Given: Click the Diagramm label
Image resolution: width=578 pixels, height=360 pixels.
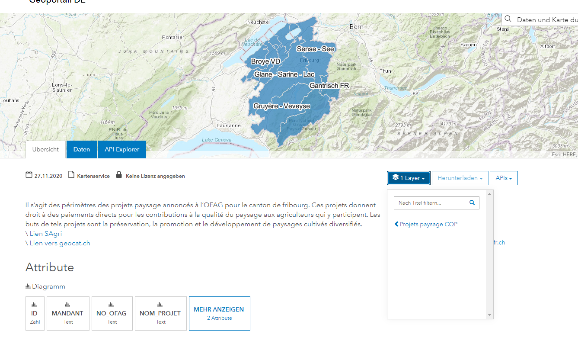Looking at the screenshot, I should (x=48, y=286).
